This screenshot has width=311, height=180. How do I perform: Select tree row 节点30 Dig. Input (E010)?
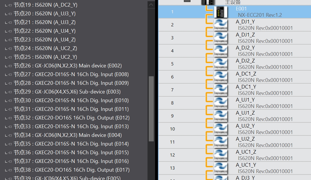71,101
